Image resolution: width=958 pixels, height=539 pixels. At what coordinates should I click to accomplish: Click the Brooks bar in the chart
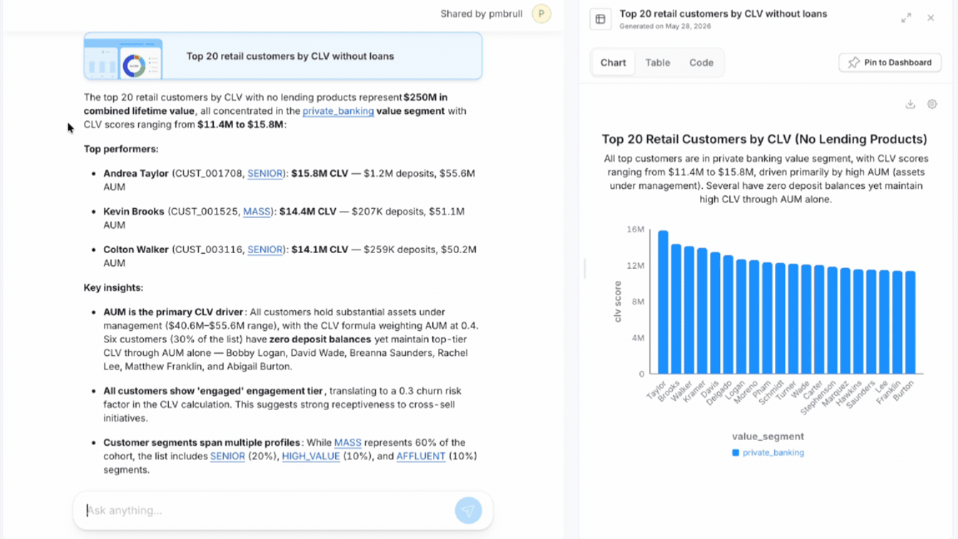point(676,309)
